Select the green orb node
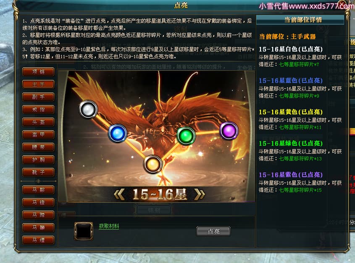Image resolution: width=355 pixels, height=263 pixels. [x=186, y=136]
